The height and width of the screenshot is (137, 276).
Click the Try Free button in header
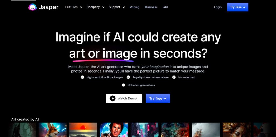tap(238, 7)
